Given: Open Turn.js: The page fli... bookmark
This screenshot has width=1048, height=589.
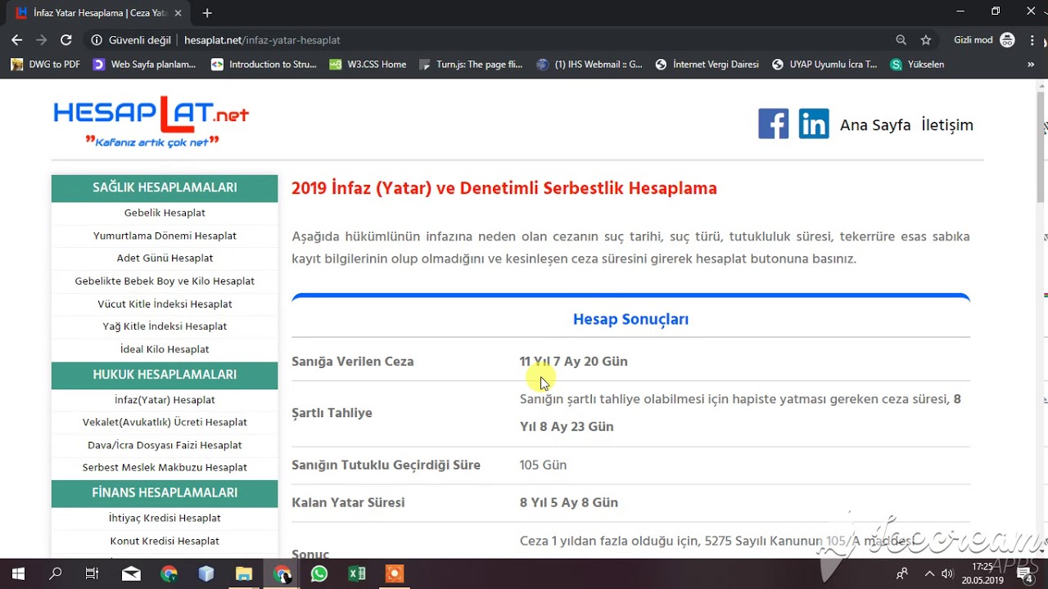Looking at the screenshot, I should [x=470, y=65].
